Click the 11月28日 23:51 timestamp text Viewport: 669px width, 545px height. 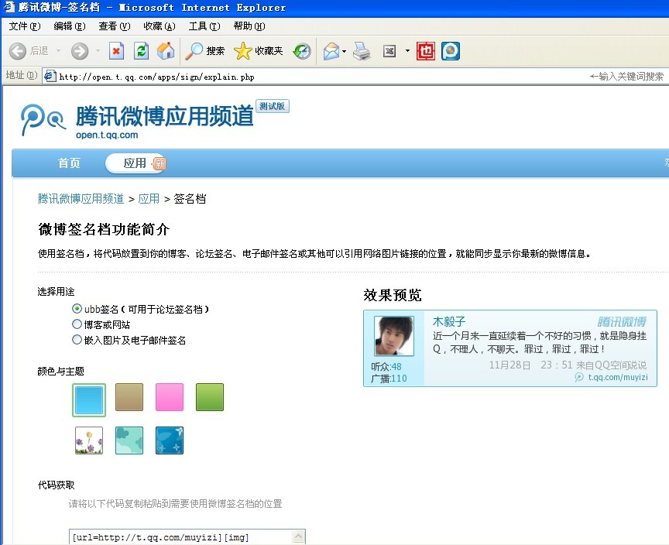pos(530,365)
